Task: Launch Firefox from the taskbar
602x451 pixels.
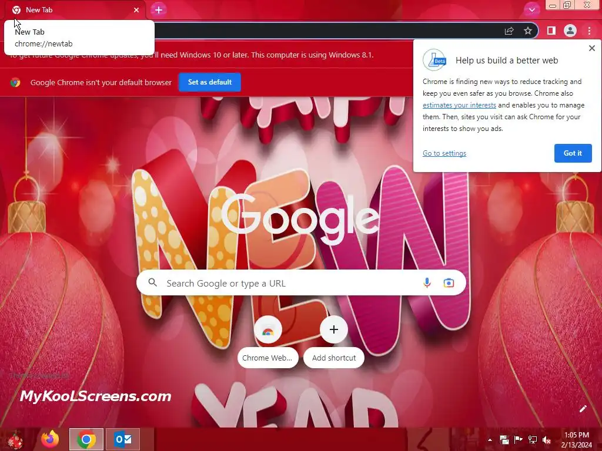Action: coord(50,439)
